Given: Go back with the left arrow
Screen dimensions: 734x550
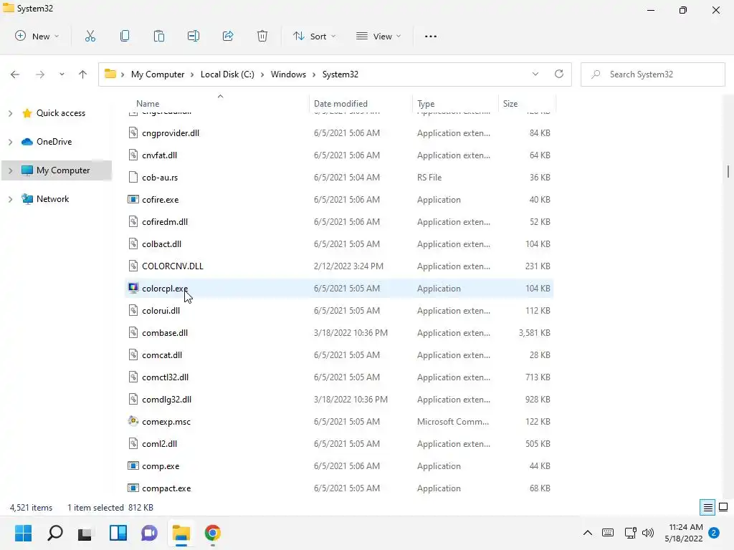Looking at the screenshot, I should click(15, 74).
